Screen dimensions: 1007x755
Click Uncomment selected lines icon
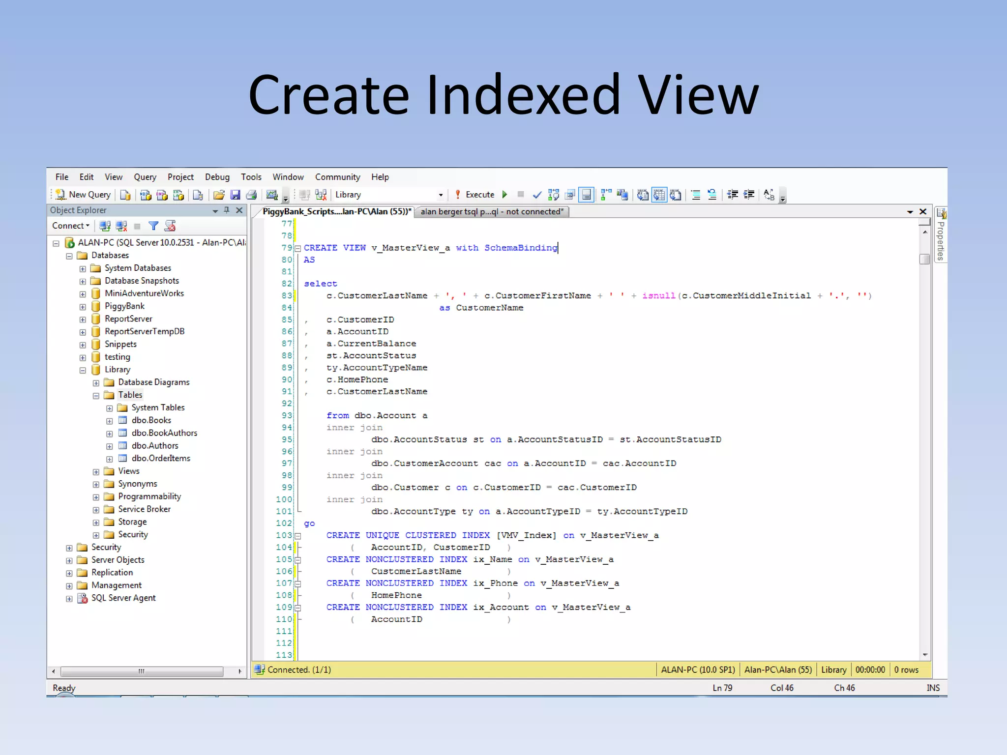(x=712, y=195)
